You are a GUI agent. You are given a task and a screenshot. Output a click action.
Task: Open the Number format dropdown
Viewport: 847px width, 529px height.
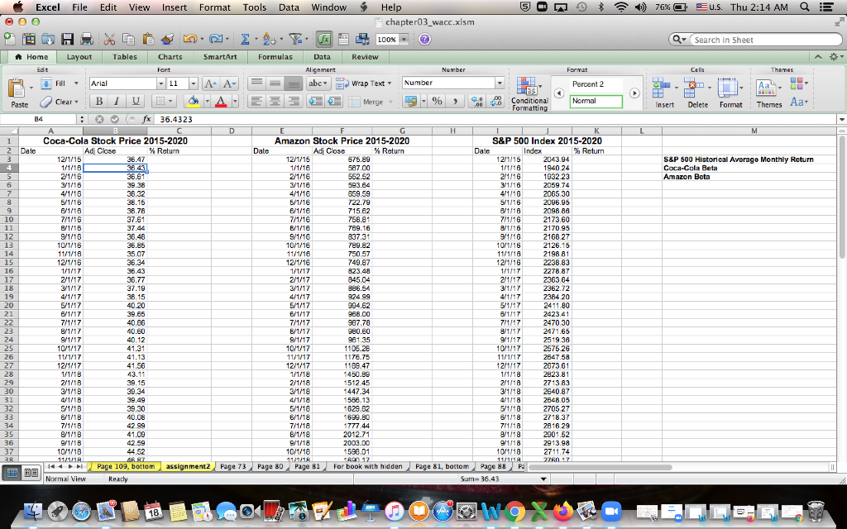[499, 83]
